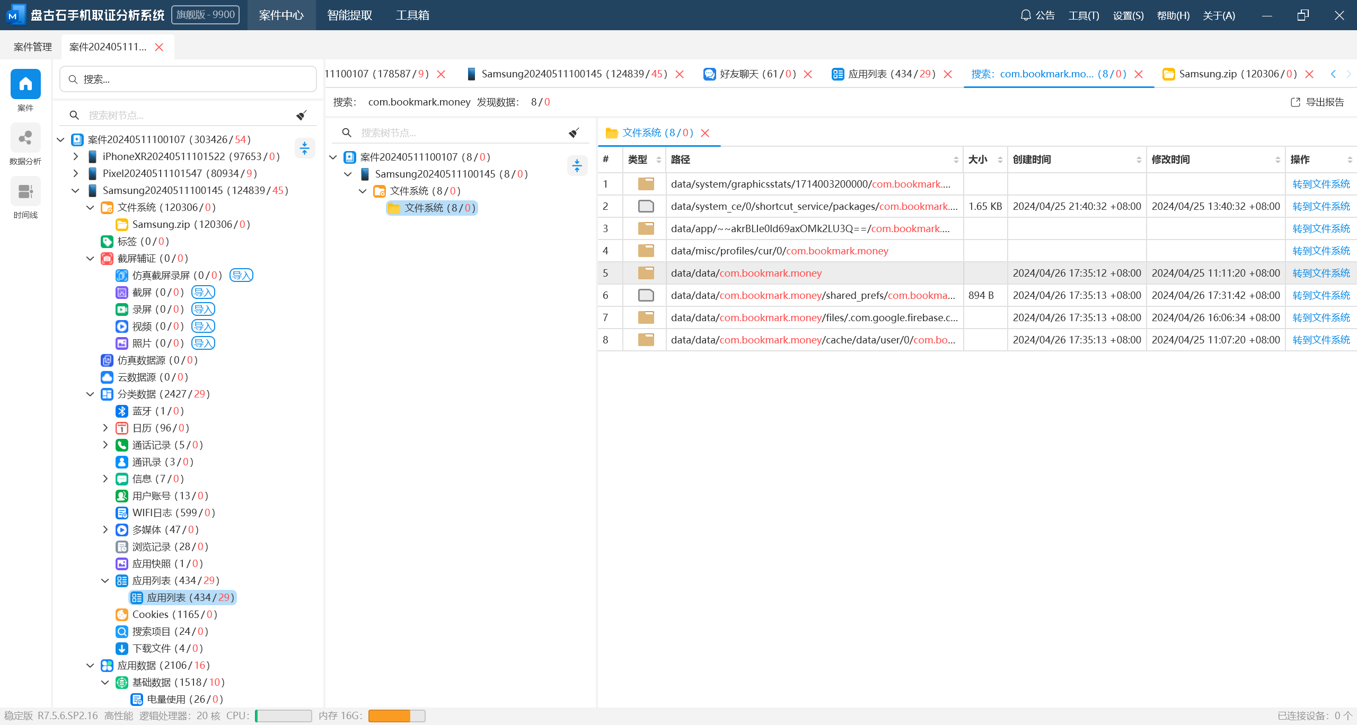Collapse the 分类数据 tree node
The height and width of the screenshot is (725, 1357).
90,394
